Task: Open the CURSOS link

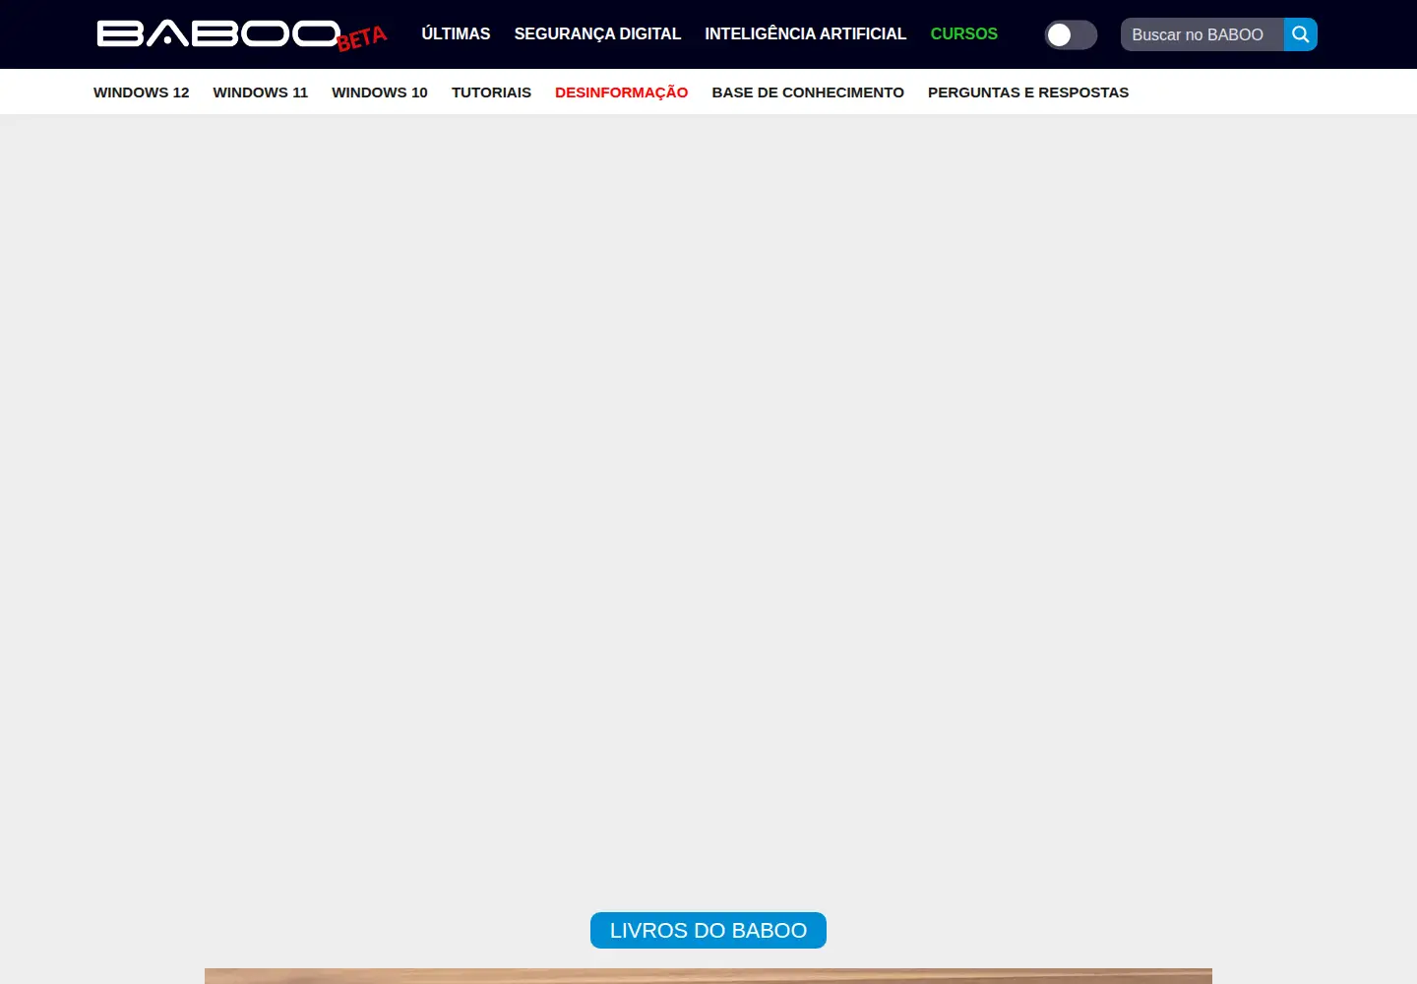Action: click(963, 33)
